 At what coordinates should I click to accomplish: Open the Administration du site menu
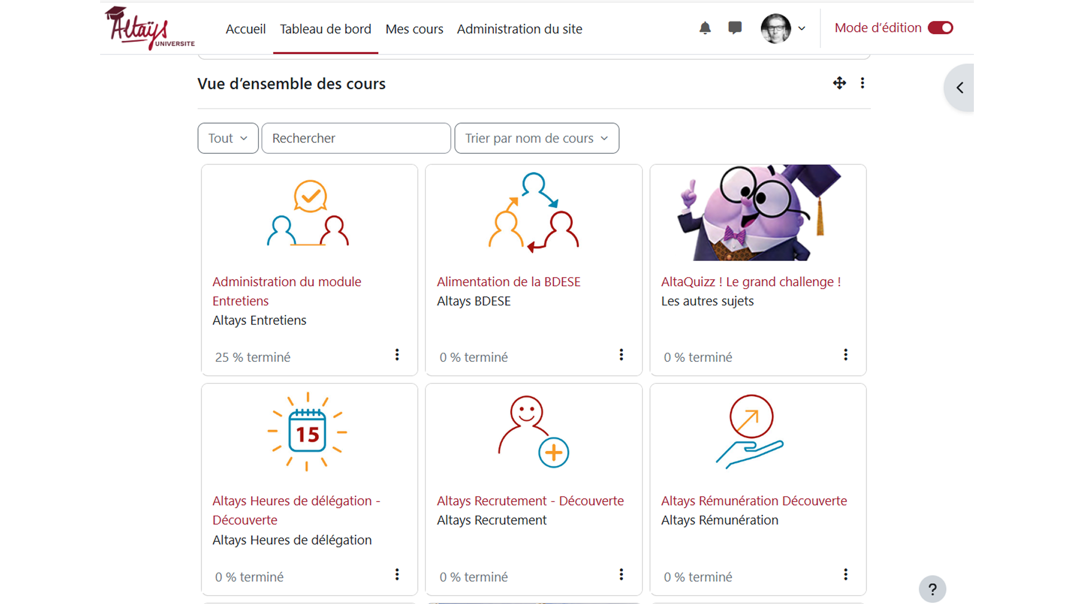519,29
